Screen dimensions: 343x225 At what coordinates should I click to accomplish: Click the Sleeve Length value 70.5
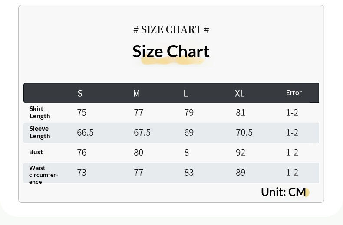[244, 133]
